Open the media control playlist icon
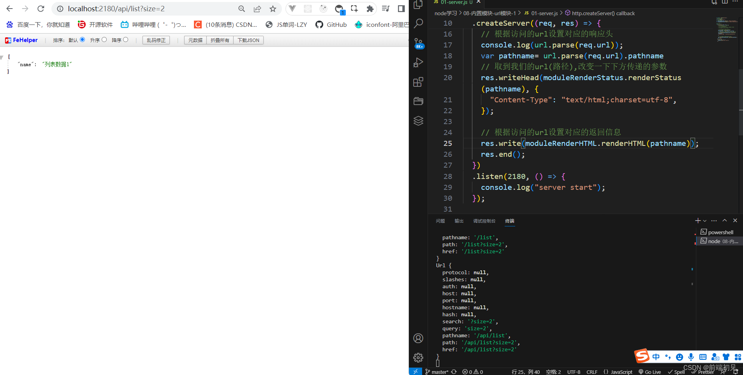Image resolution: width=743 pixels, height=375 pixels. [386, 9]
